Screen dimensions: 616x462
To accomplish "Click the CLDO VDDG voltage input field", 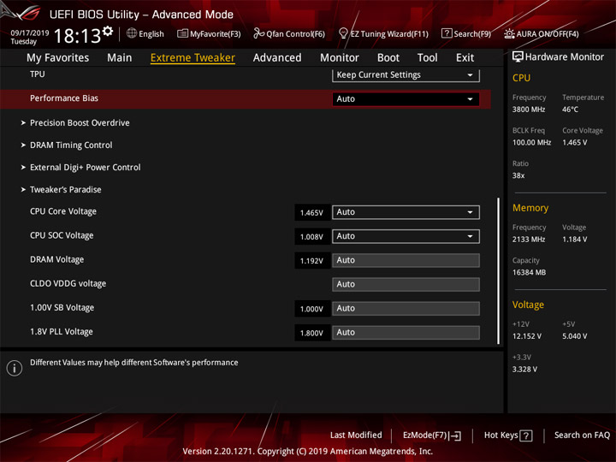I will [x=406, y=284].
